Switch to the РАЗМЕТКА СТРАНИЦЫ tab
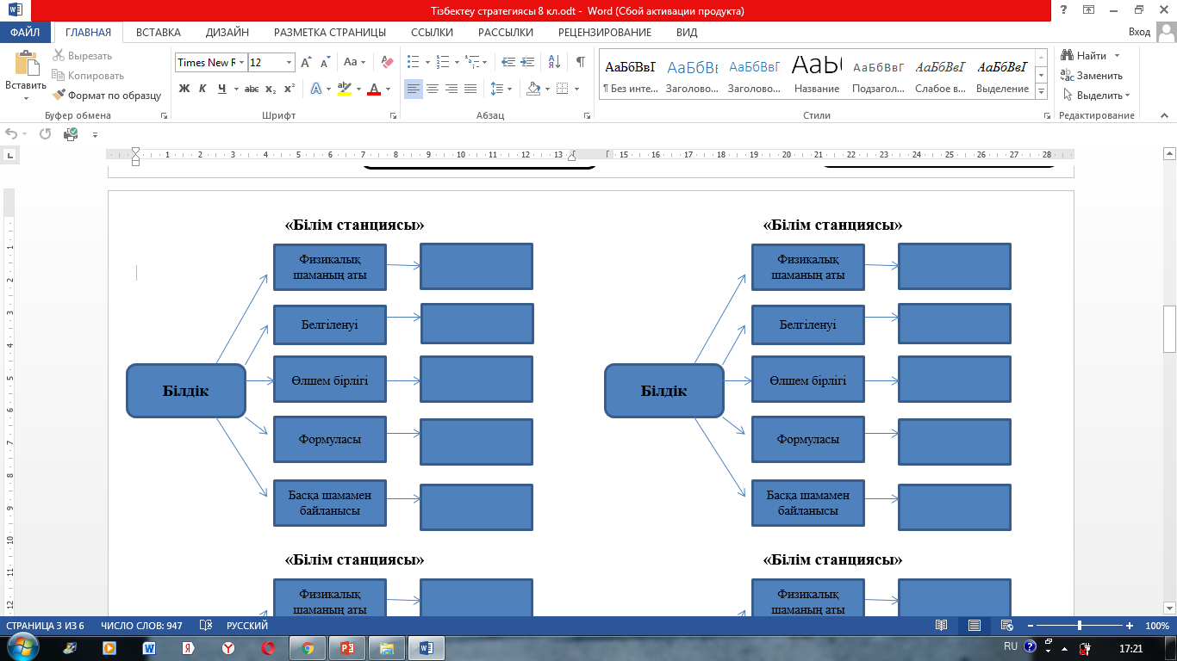1177x661 pixels. pyautogui.click(x=330, y=32)
